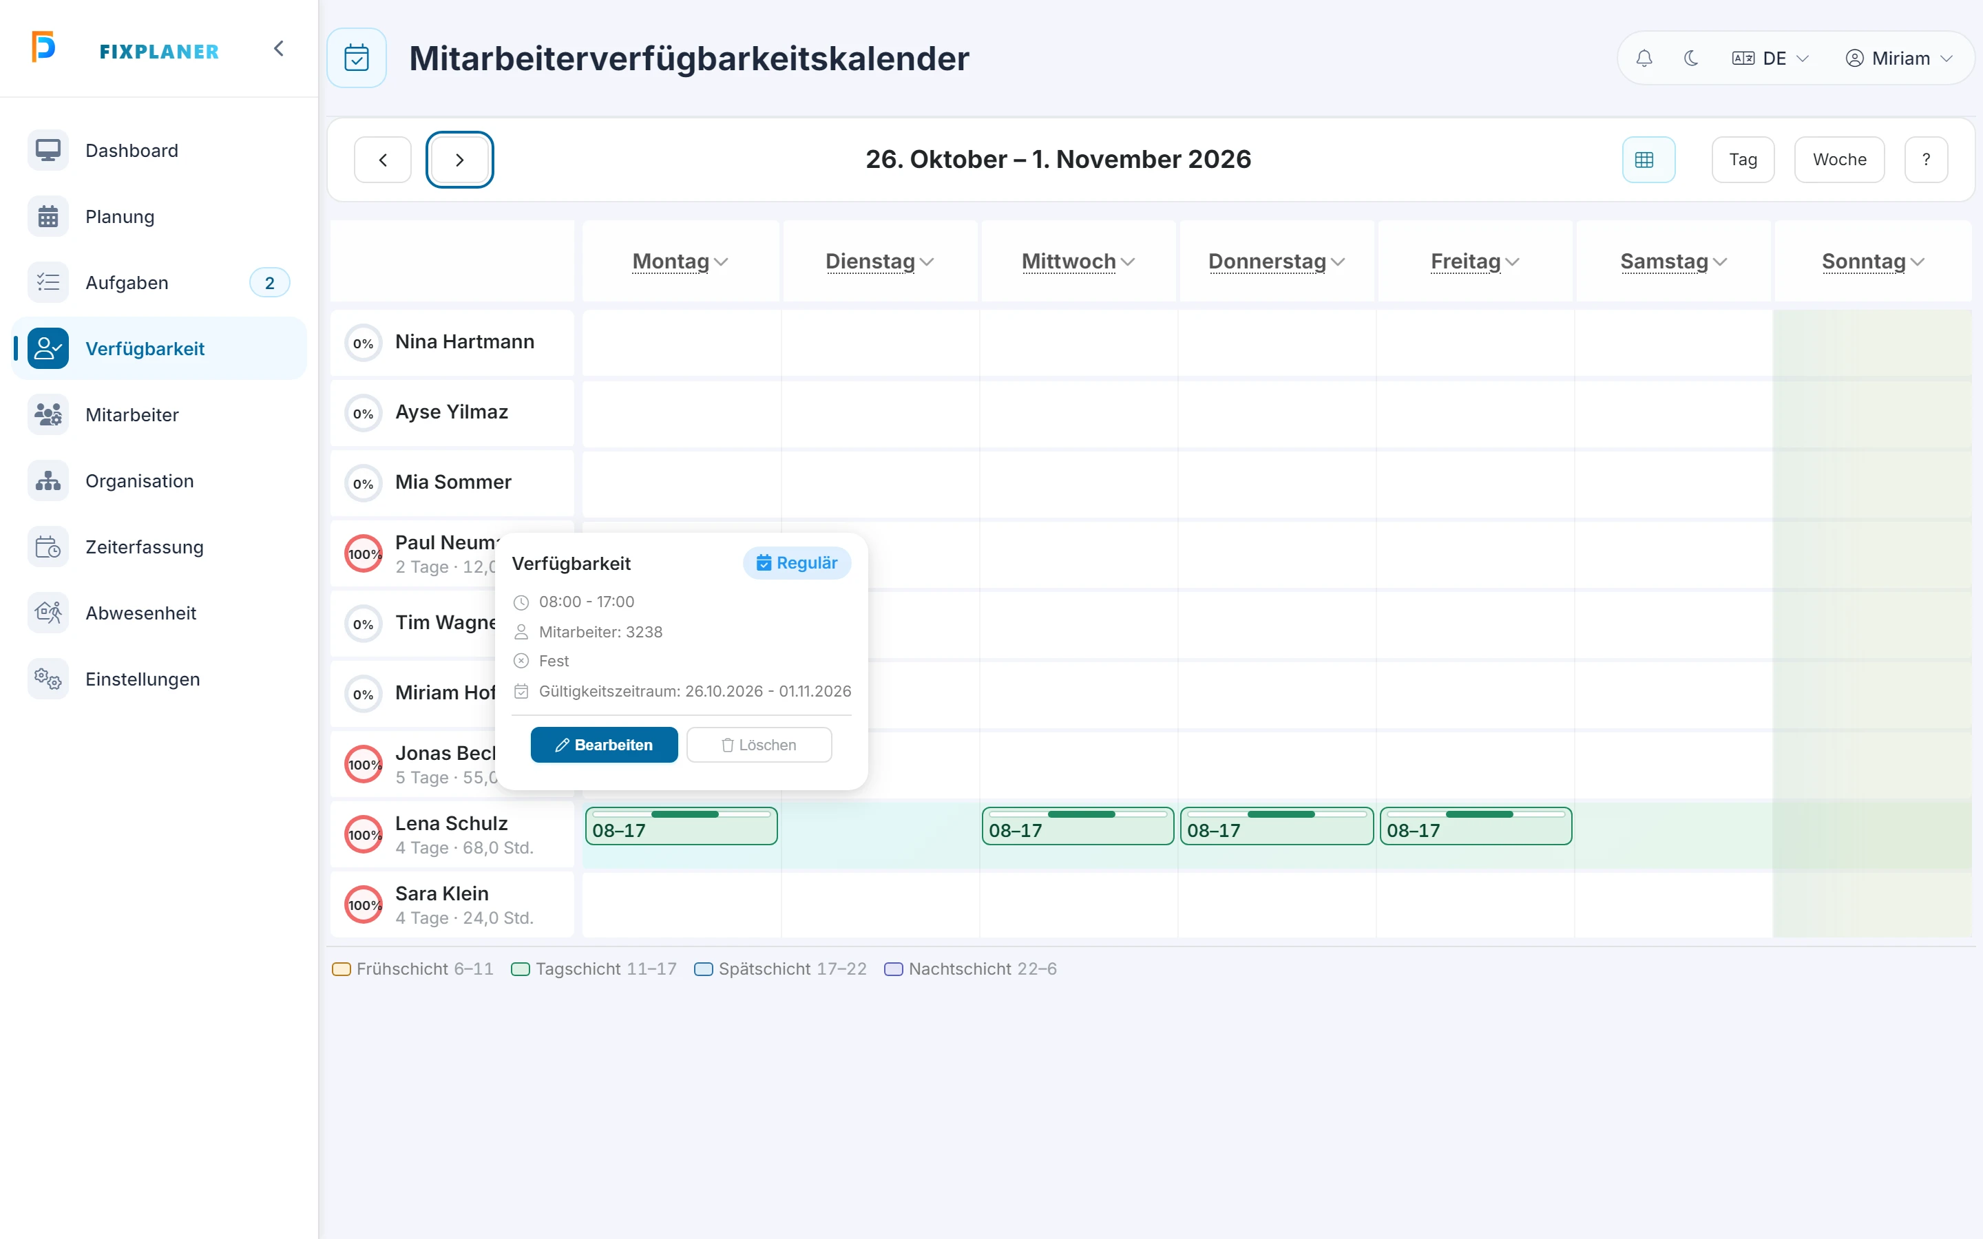Click the Organisation hierarchy icon

coord(48,481)
